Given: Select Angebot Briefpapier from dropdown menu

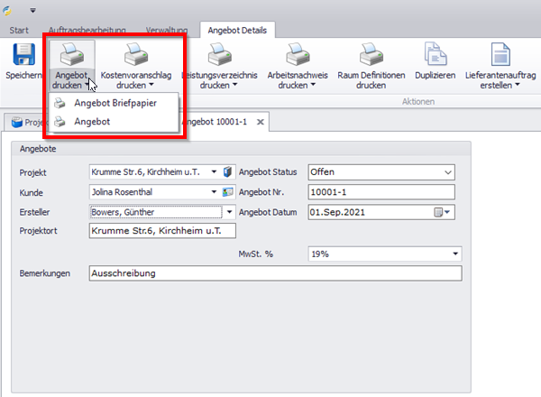Looking at the screenshot, I should tap(115, 104).
